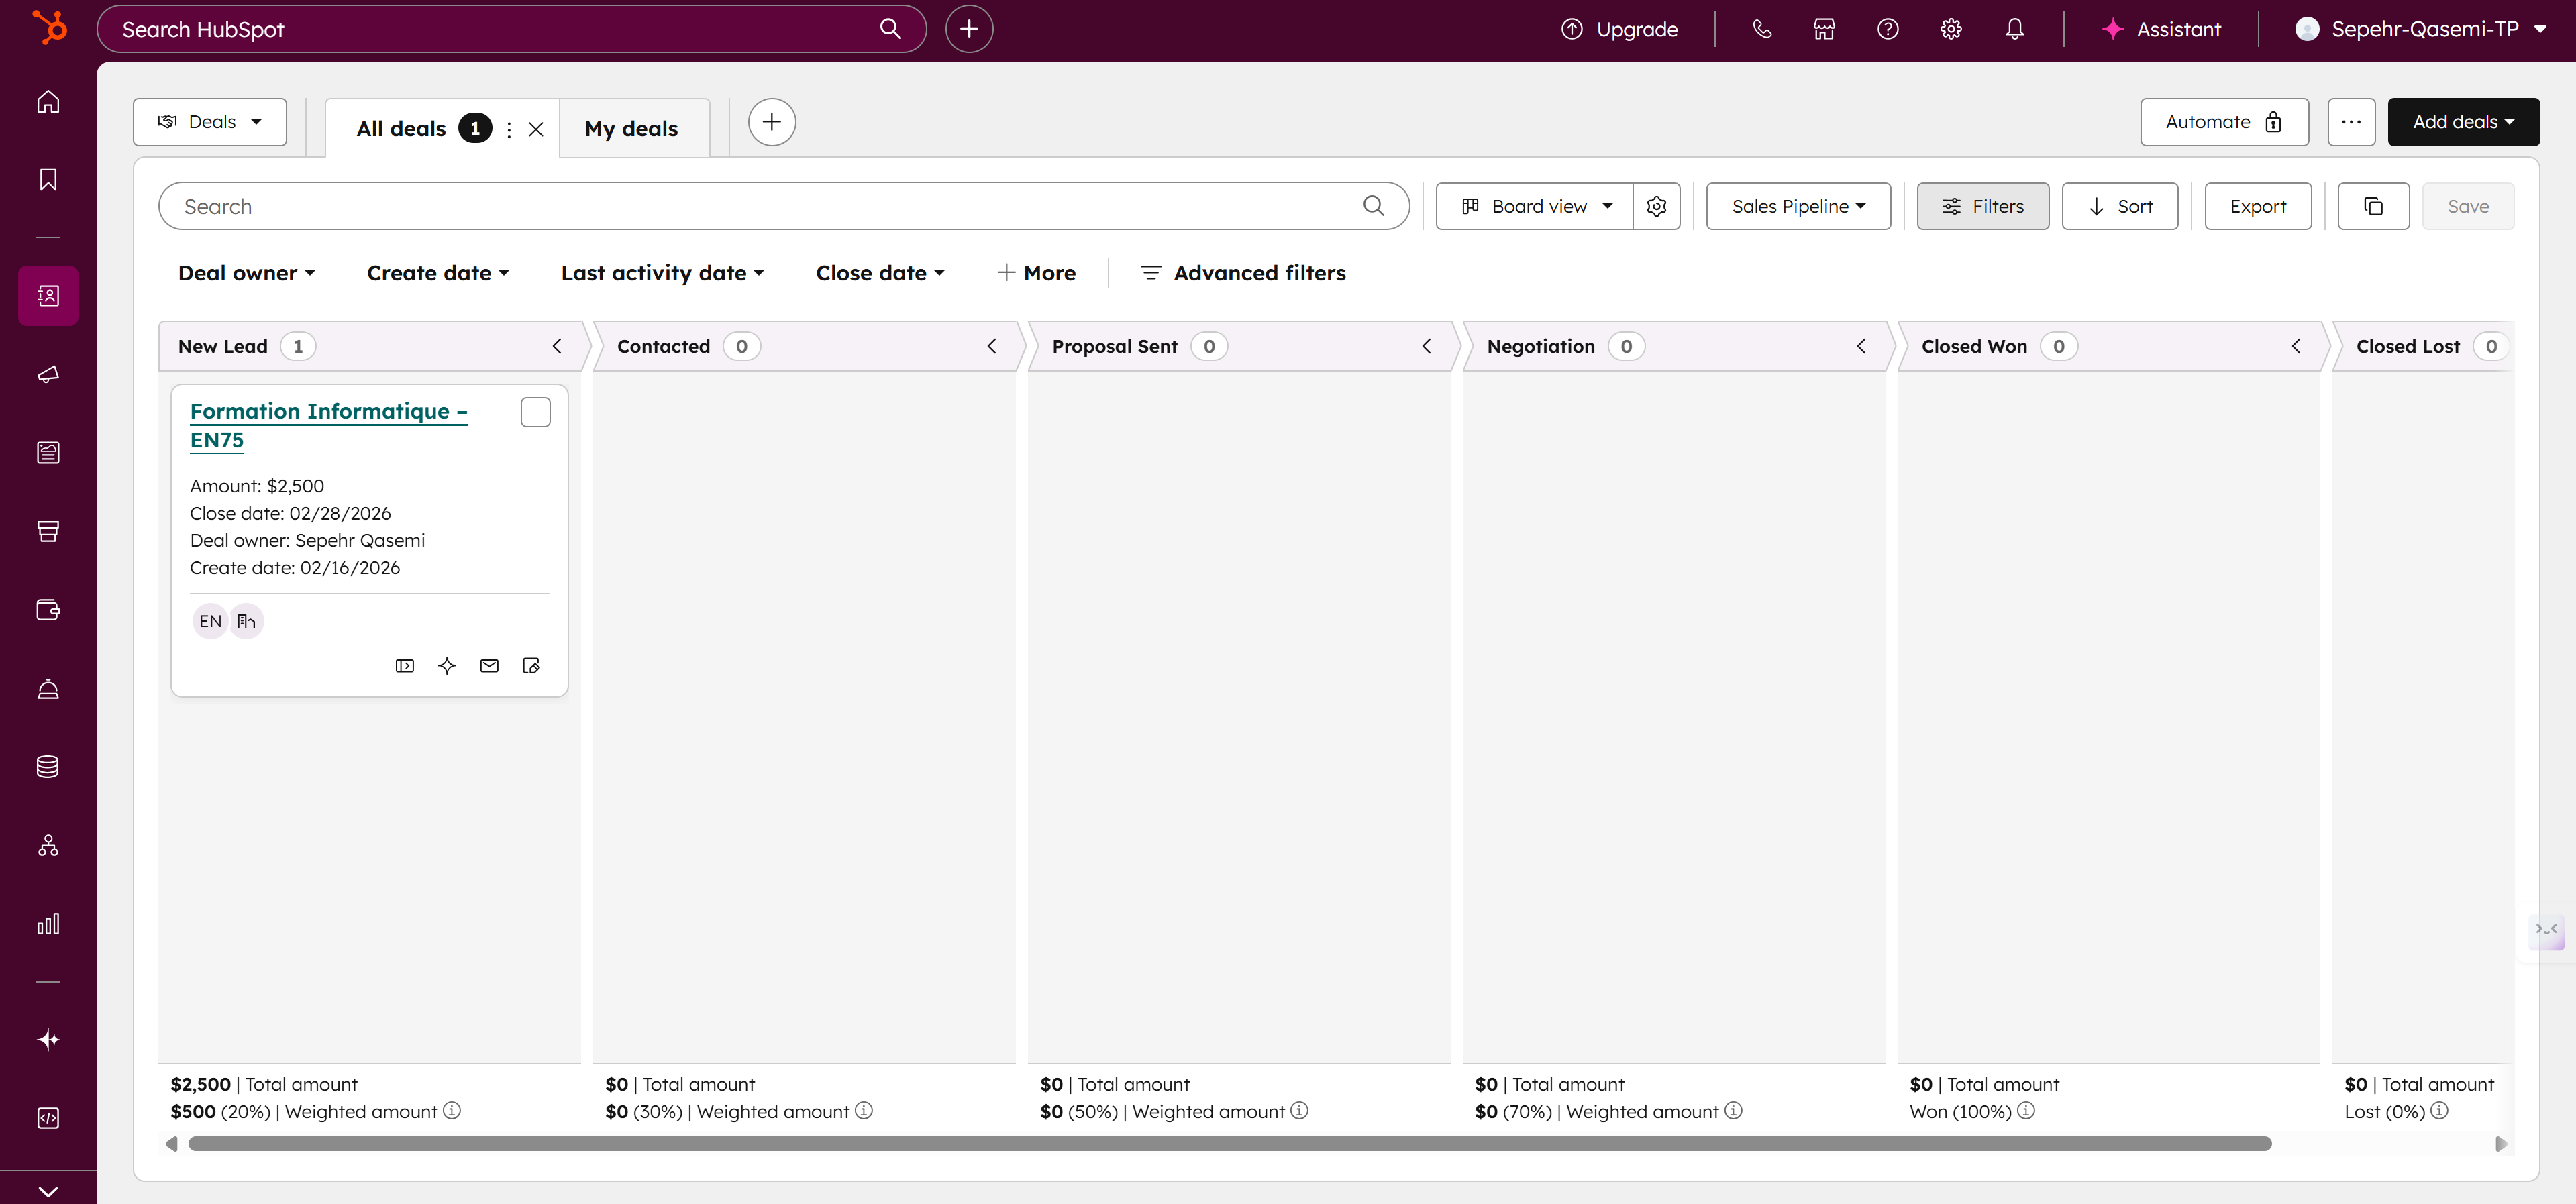Close the All deals view tab

click(x=536, y=128)
